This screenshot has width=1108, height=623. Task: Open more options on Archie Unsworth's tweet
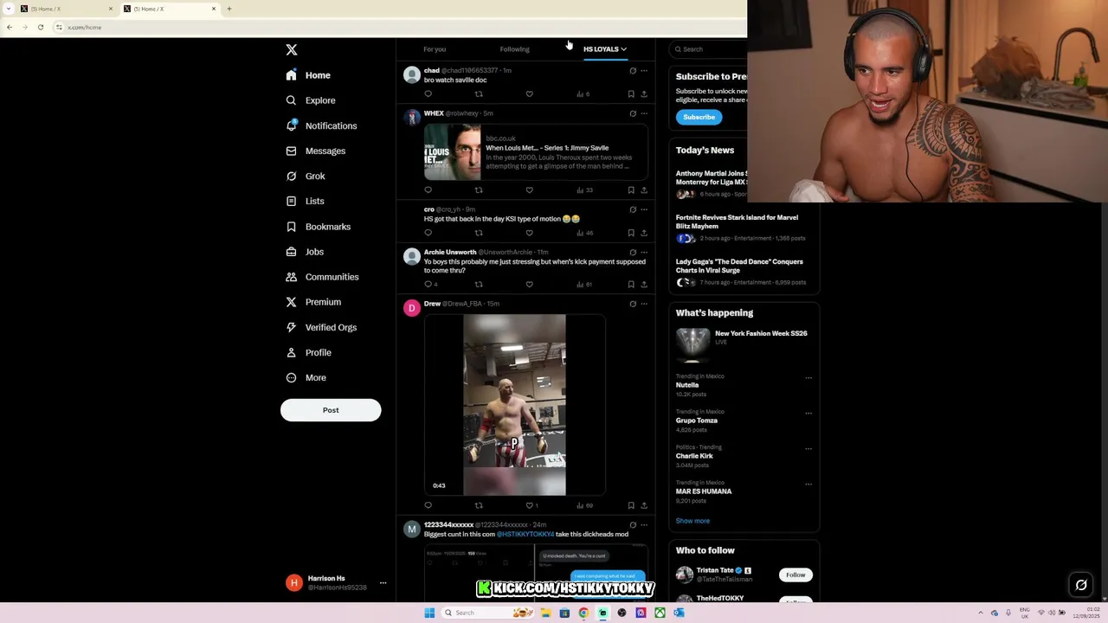click(x=644, y=253)
